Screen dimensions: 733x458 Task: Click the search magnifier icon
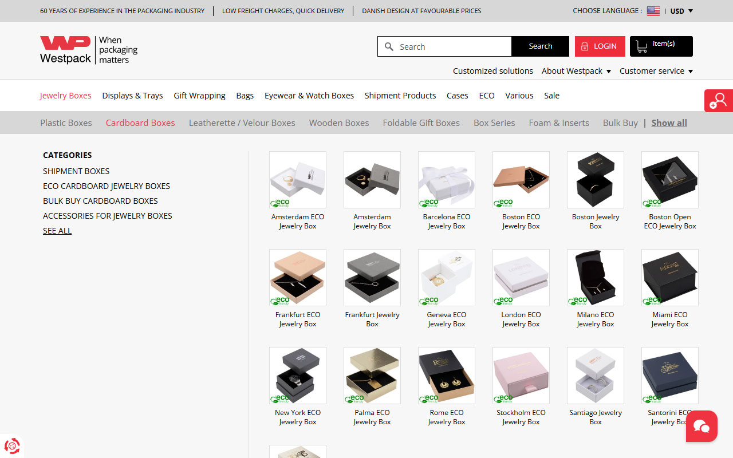[x=389, y=46]
